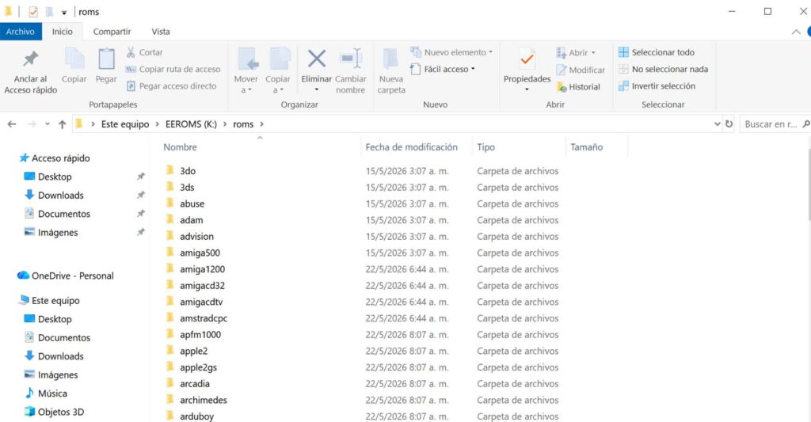
Task: Select the 3ds folder
Action: click(x=187, y=187)
